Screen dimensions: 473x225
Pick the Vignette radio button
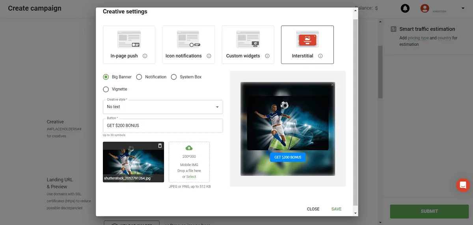(106, 89)
